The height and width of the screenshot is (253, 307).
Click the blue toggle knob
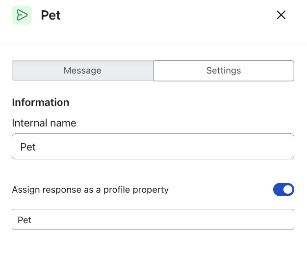pos(288,189)
